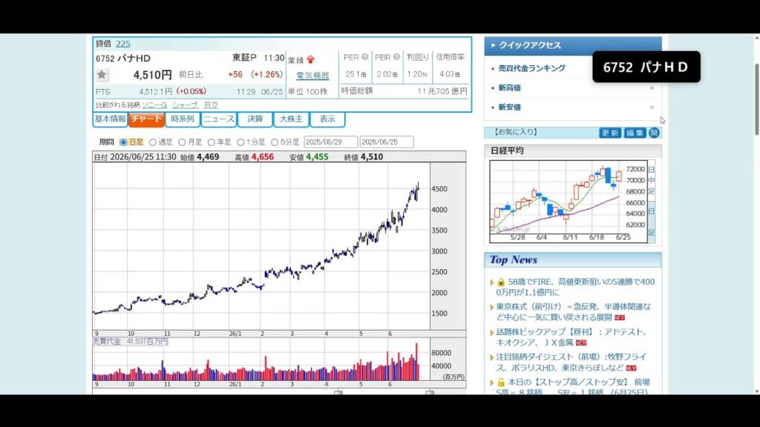The image size is (760, 427).
Task: Open the 新高値 quick access link
Action: pyautogui.click(x=509, y=87)
